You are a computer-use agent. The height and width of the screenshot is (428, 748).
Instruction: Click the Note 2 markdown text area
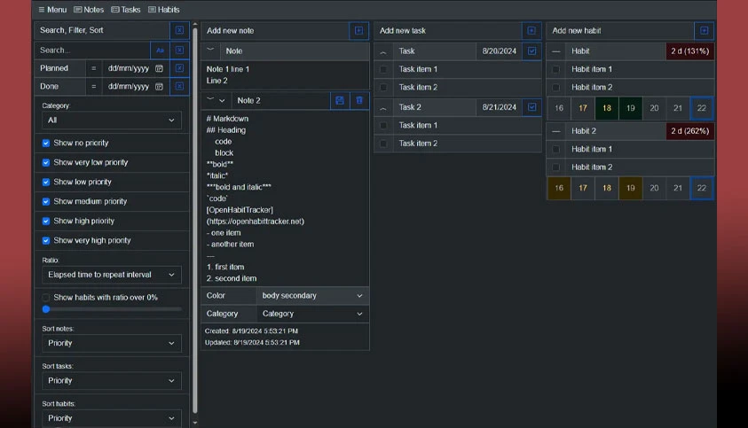point(285,198)
